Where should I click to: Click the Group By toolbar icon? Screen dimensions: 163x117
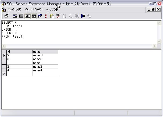(x=83, y=16)
